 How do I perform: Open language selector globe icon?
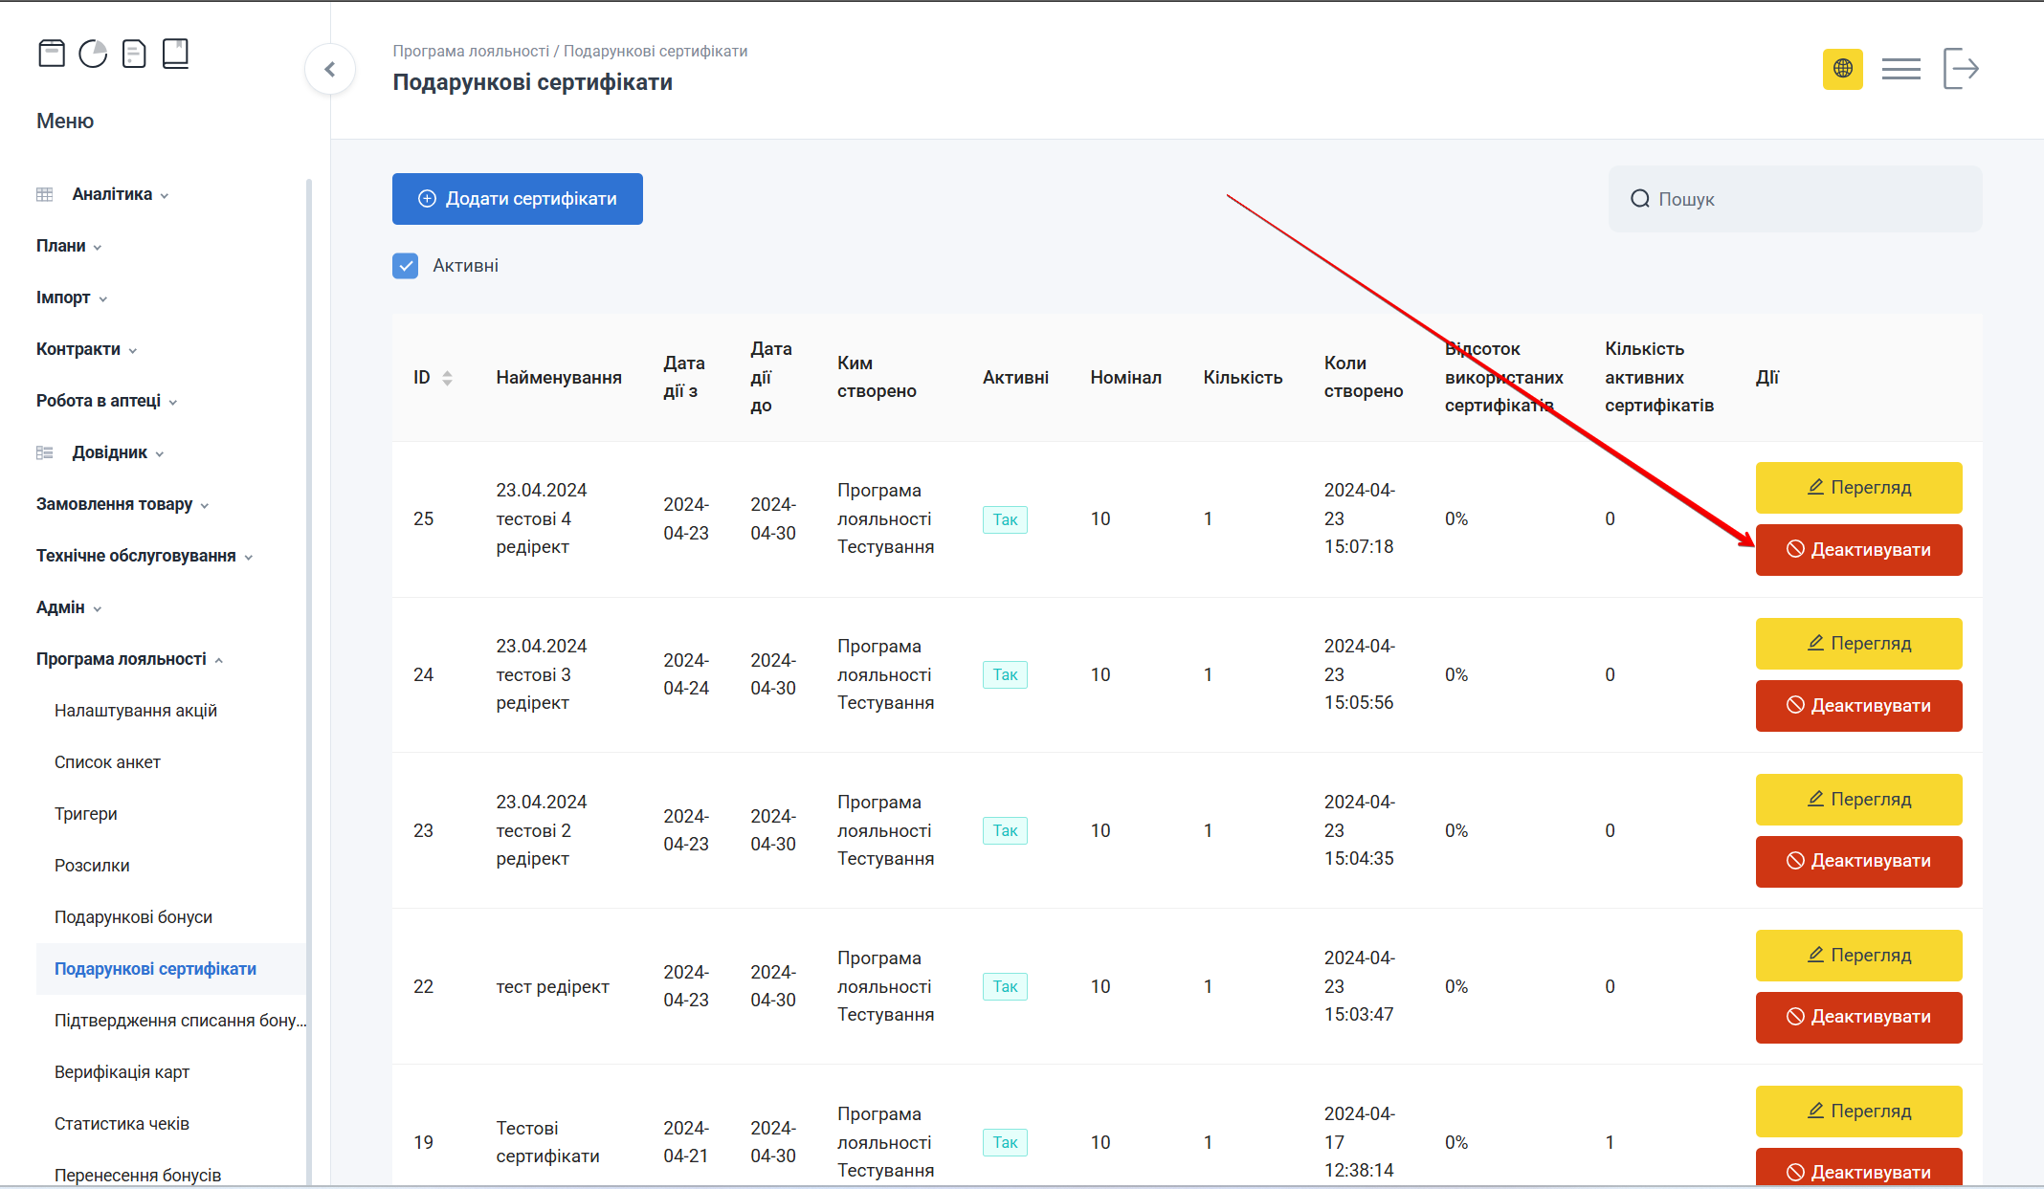point(1842,69)
